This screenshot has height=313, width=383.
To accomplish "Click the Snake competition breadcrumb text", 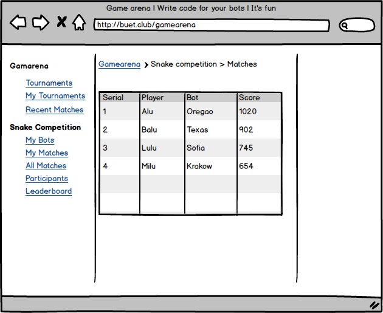I will tap(184, 64).
